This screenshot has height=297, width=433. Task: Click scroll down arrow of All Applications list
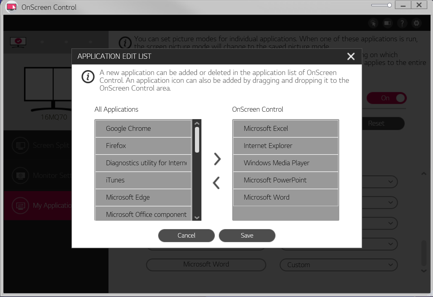[197, 217]
